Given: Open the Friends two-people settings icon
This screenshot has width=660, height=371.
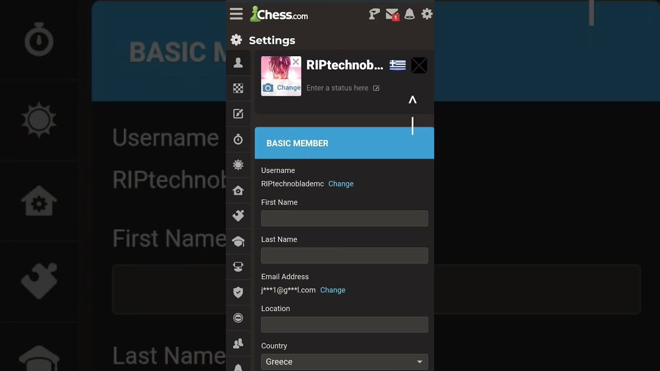Looking at the screenshot, I should (238, 344).
